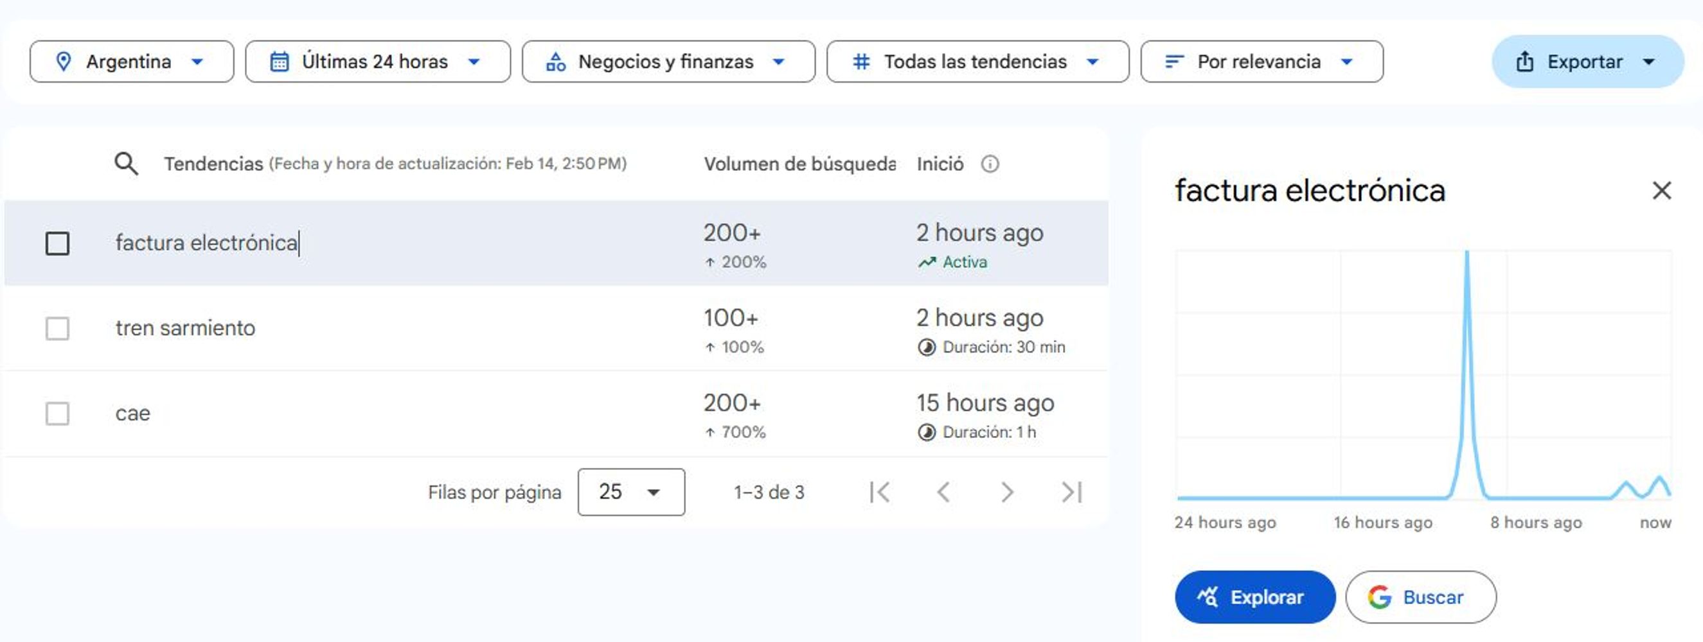Click the sort lines icon
The image size is (1703, 642).
click(x=1173, y=62)
